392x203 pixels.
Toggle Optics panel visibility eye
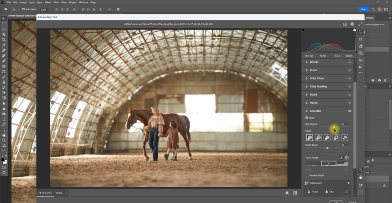350,103
